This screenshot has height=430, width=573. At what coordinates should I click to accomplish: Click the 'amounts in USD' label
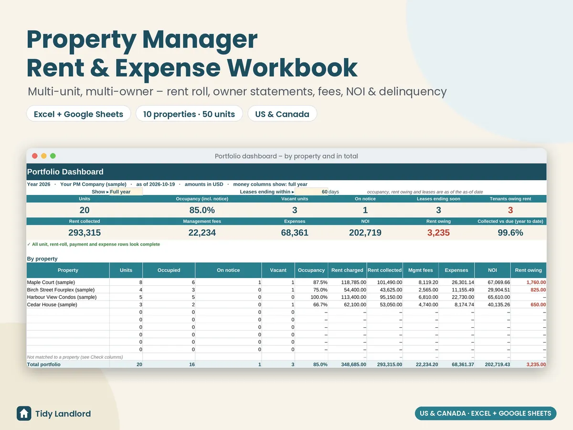point(203,184)
